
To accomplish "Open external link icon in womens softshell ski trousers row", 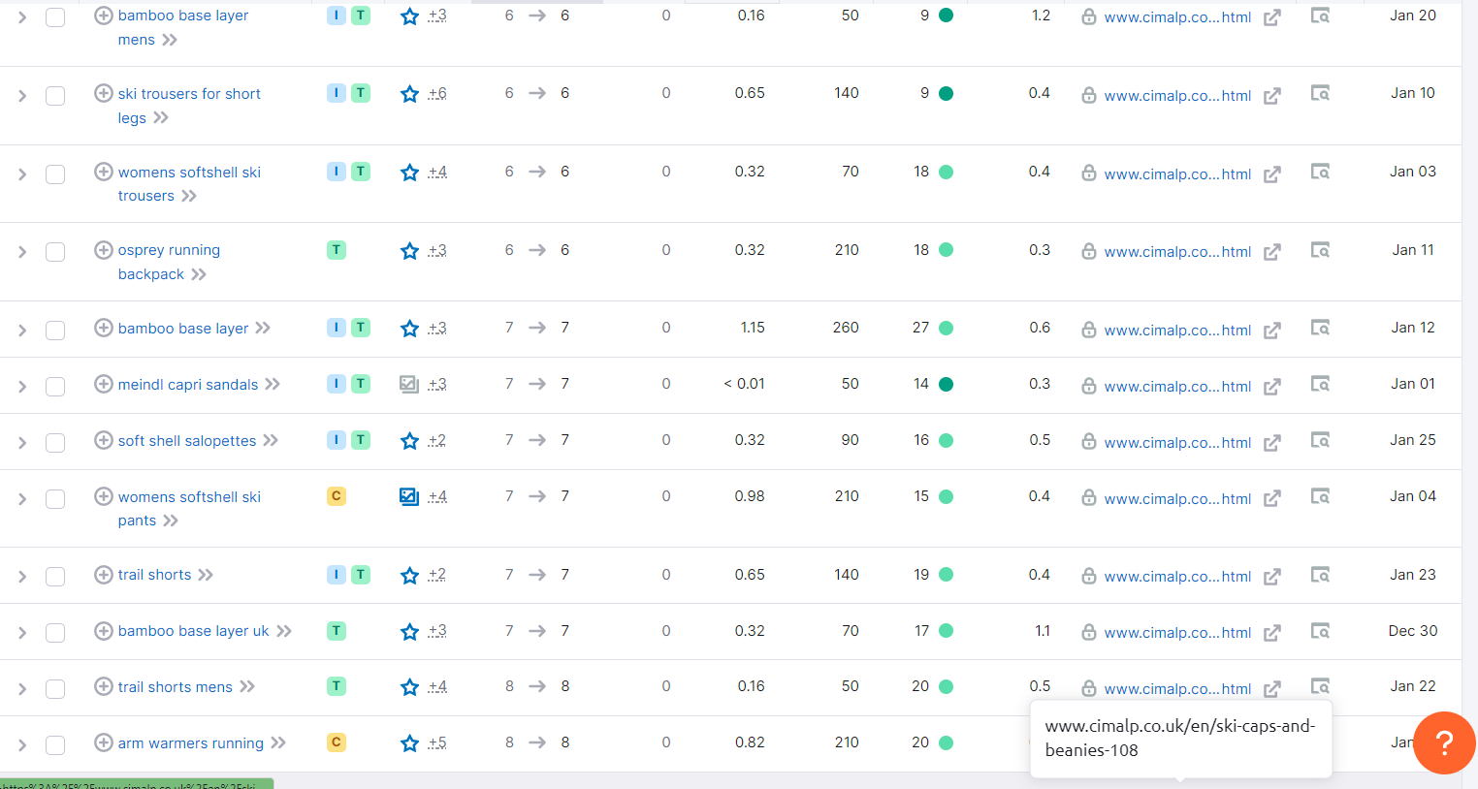I will tap(1272, 174).
